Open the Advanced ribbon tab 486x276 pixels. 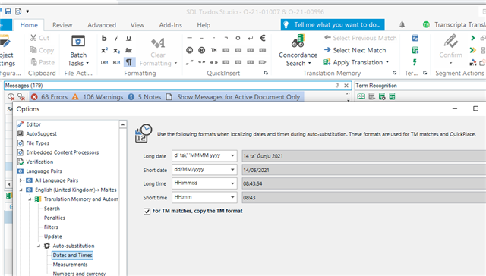pyautogui.click(x=102, y=25)
